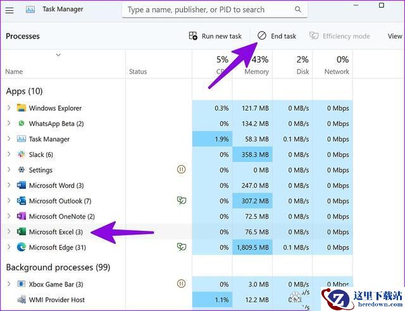Click the 1.9% CPU cell for Task Manager

[x=213, y=139]
